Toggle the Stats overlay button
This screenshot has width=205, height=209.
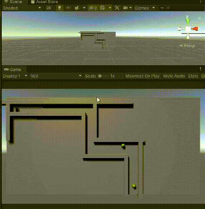pos(193,76)
